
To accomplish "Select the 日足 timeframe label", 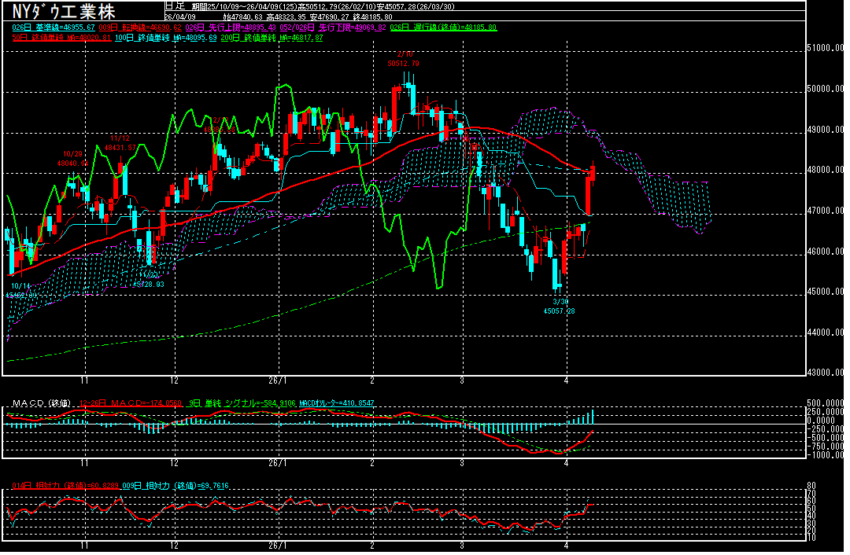I will click(x=175, y=5).
